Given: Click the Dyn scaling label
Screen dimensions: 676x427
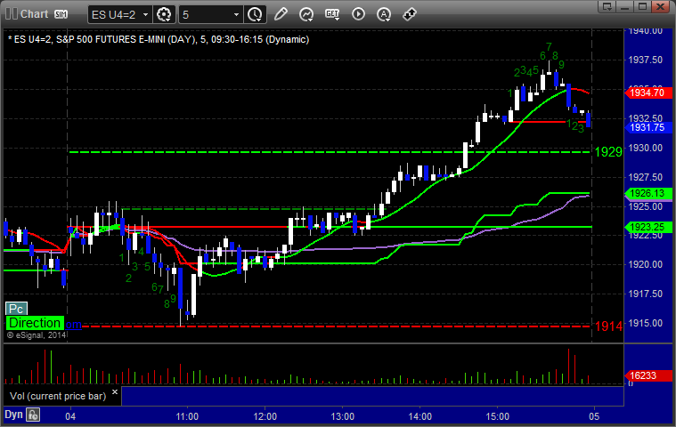Looking at the screenshot, I should click(13, 415).
